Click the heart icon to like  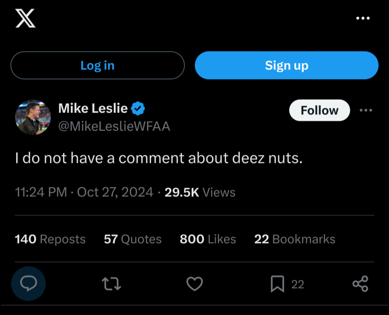[194, 283]
